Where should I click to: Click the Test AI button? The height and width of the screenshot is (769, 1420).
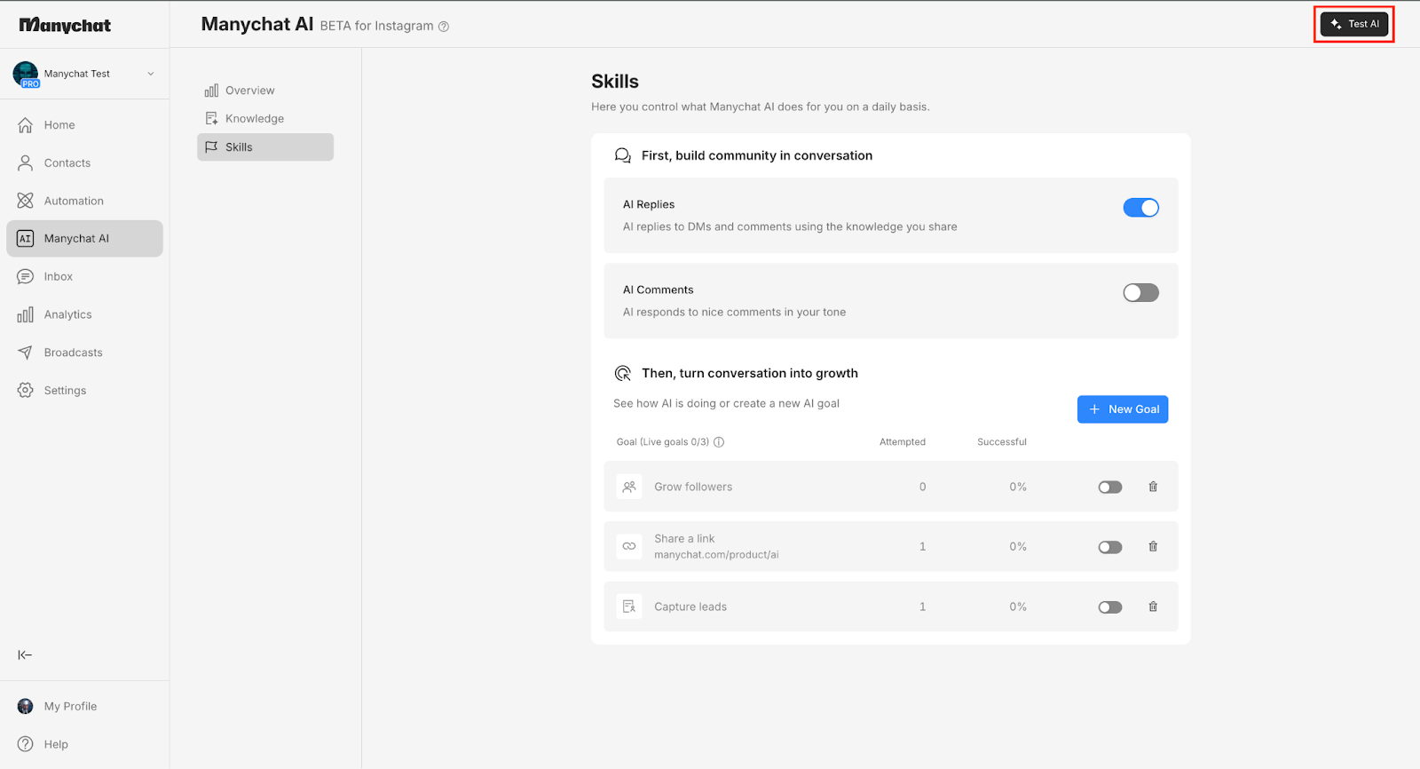click(x=1353, y=24)
